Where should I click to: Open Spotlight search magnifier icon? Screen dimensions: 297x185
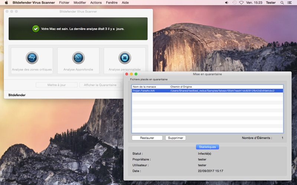tap(282, 3)
